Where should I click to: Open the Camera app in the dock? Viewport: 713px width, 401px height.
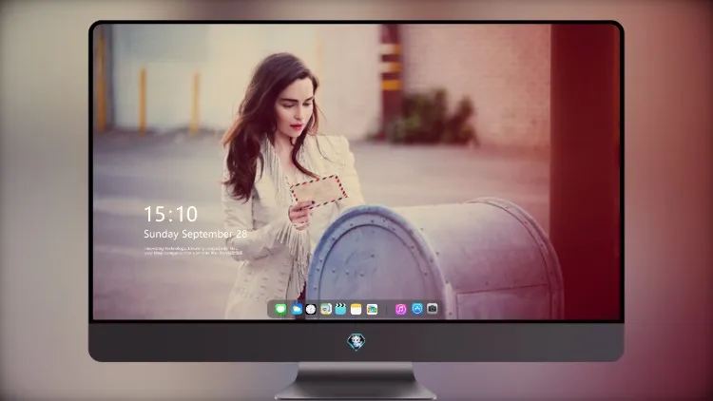click(x=433, y=309)
